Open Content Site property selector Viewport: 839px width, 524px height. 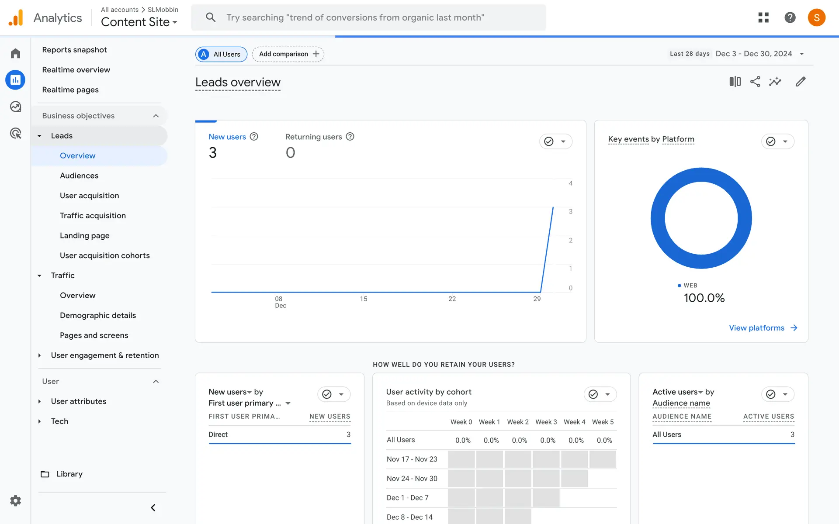pyautogui.click(x=139, y=22)
